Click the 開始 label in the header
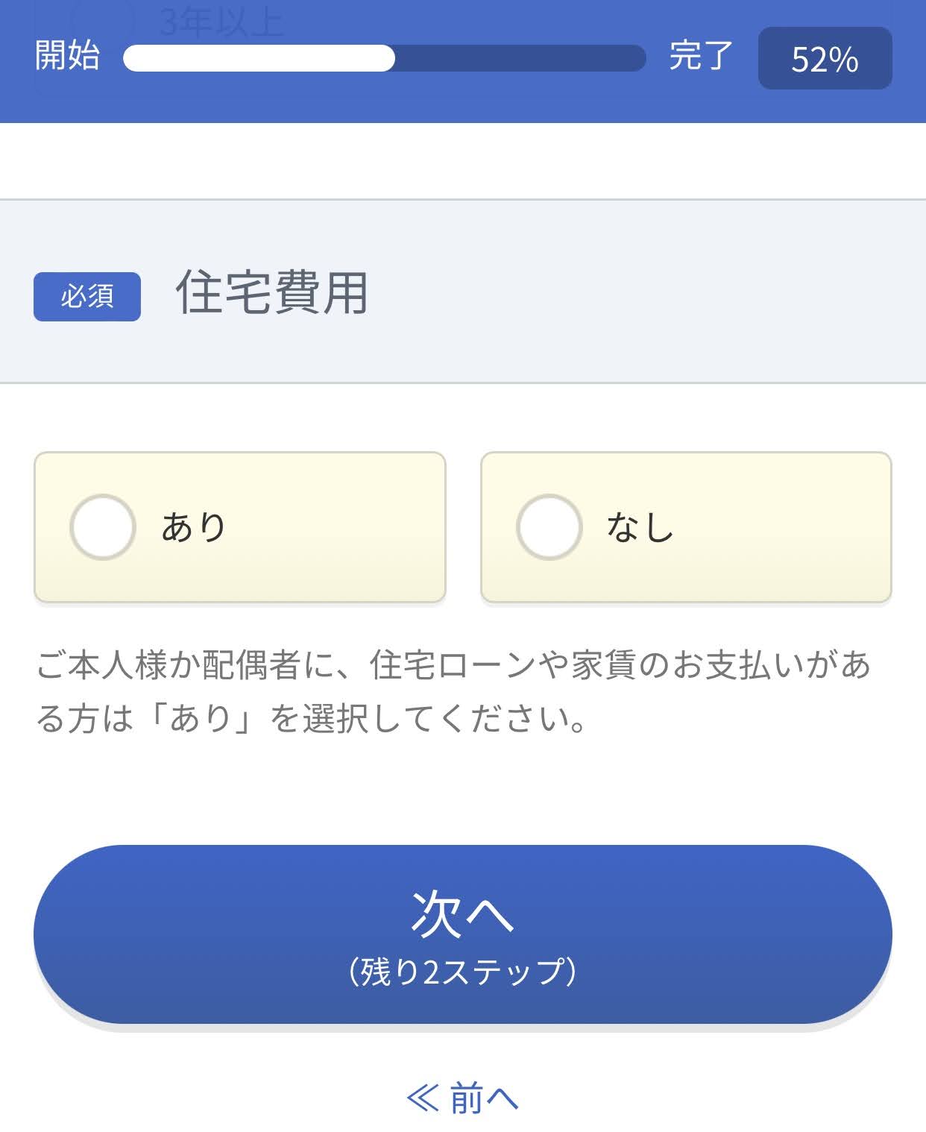This screenshot has height=1132, width=926. pos(67,56)
